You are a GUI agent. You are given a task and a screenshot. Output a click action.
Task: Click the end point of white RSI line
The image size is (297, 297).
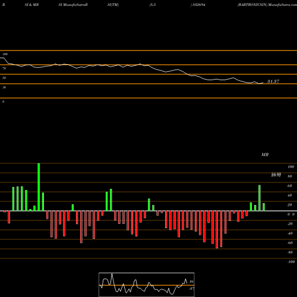tap(263, 83)
